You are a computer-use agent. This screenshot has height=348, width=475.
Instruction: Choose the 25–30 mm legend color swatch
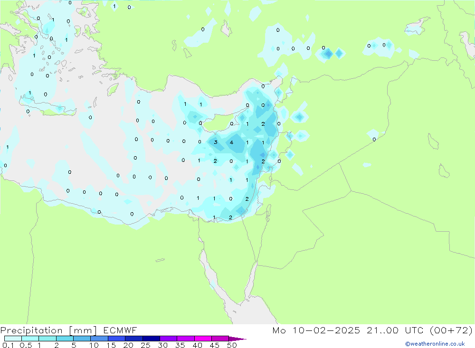click(x=151, y=339)
